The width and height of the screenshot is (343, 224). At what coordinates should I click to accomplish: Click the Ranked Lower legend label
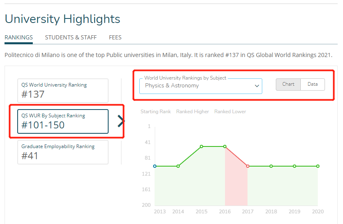coord(230,112)
